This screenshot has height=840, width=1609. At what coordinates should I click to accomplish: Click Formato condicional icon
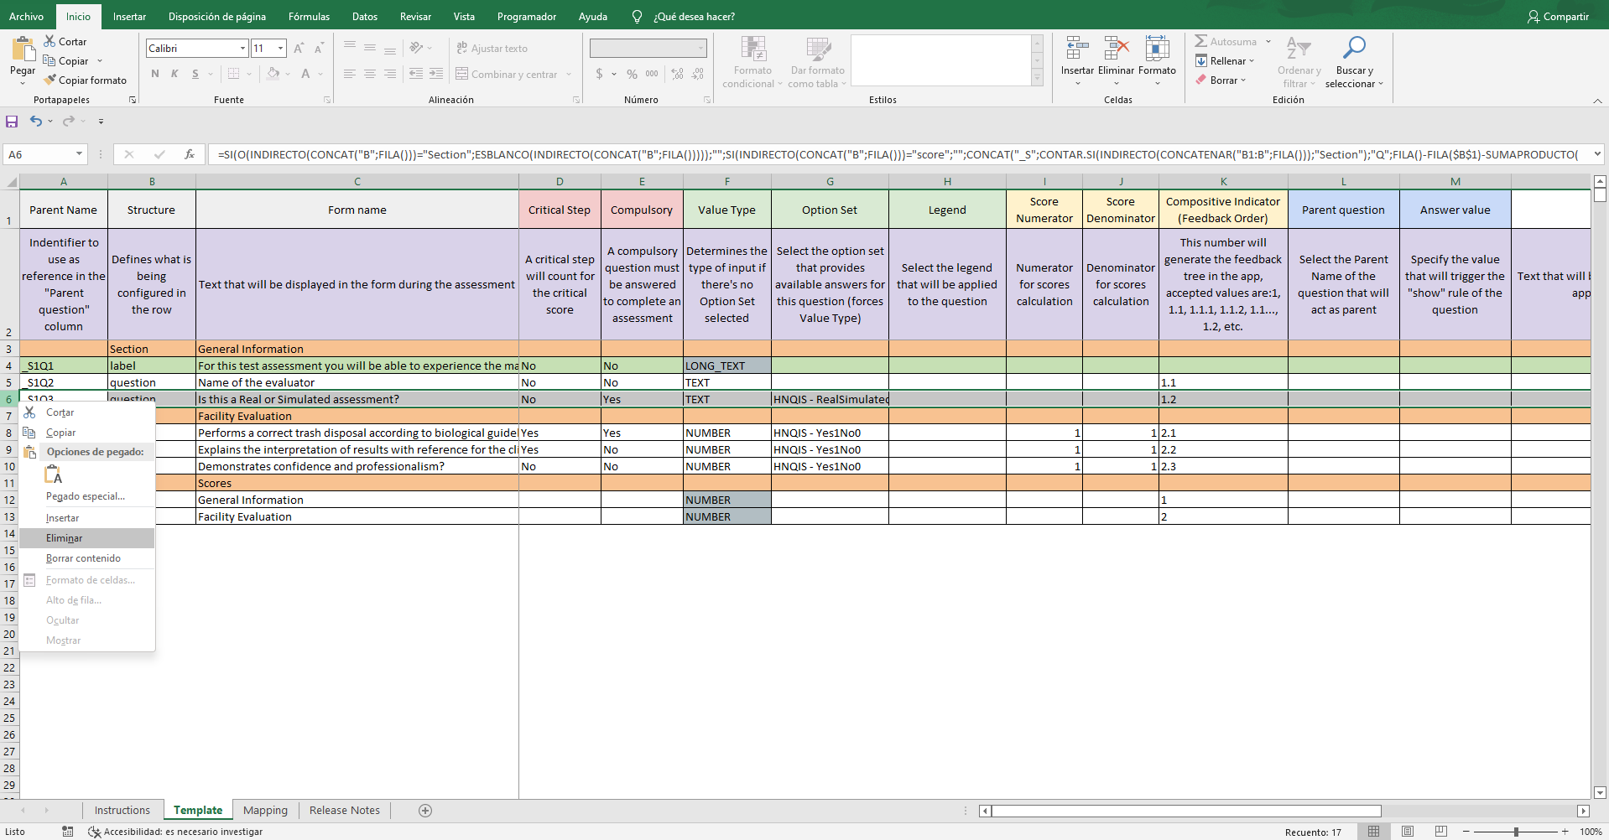(x=753, y=49)
